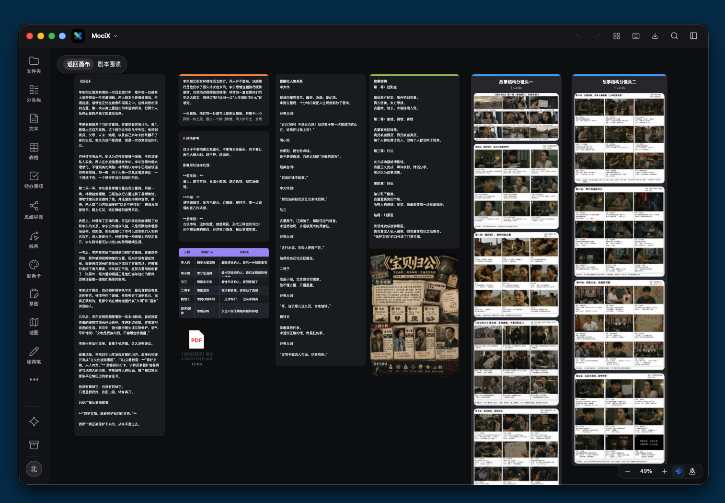Screen dimensions: 725x503
Task: Add a 文本 text card from sidebar
Action: coord(34,122)
